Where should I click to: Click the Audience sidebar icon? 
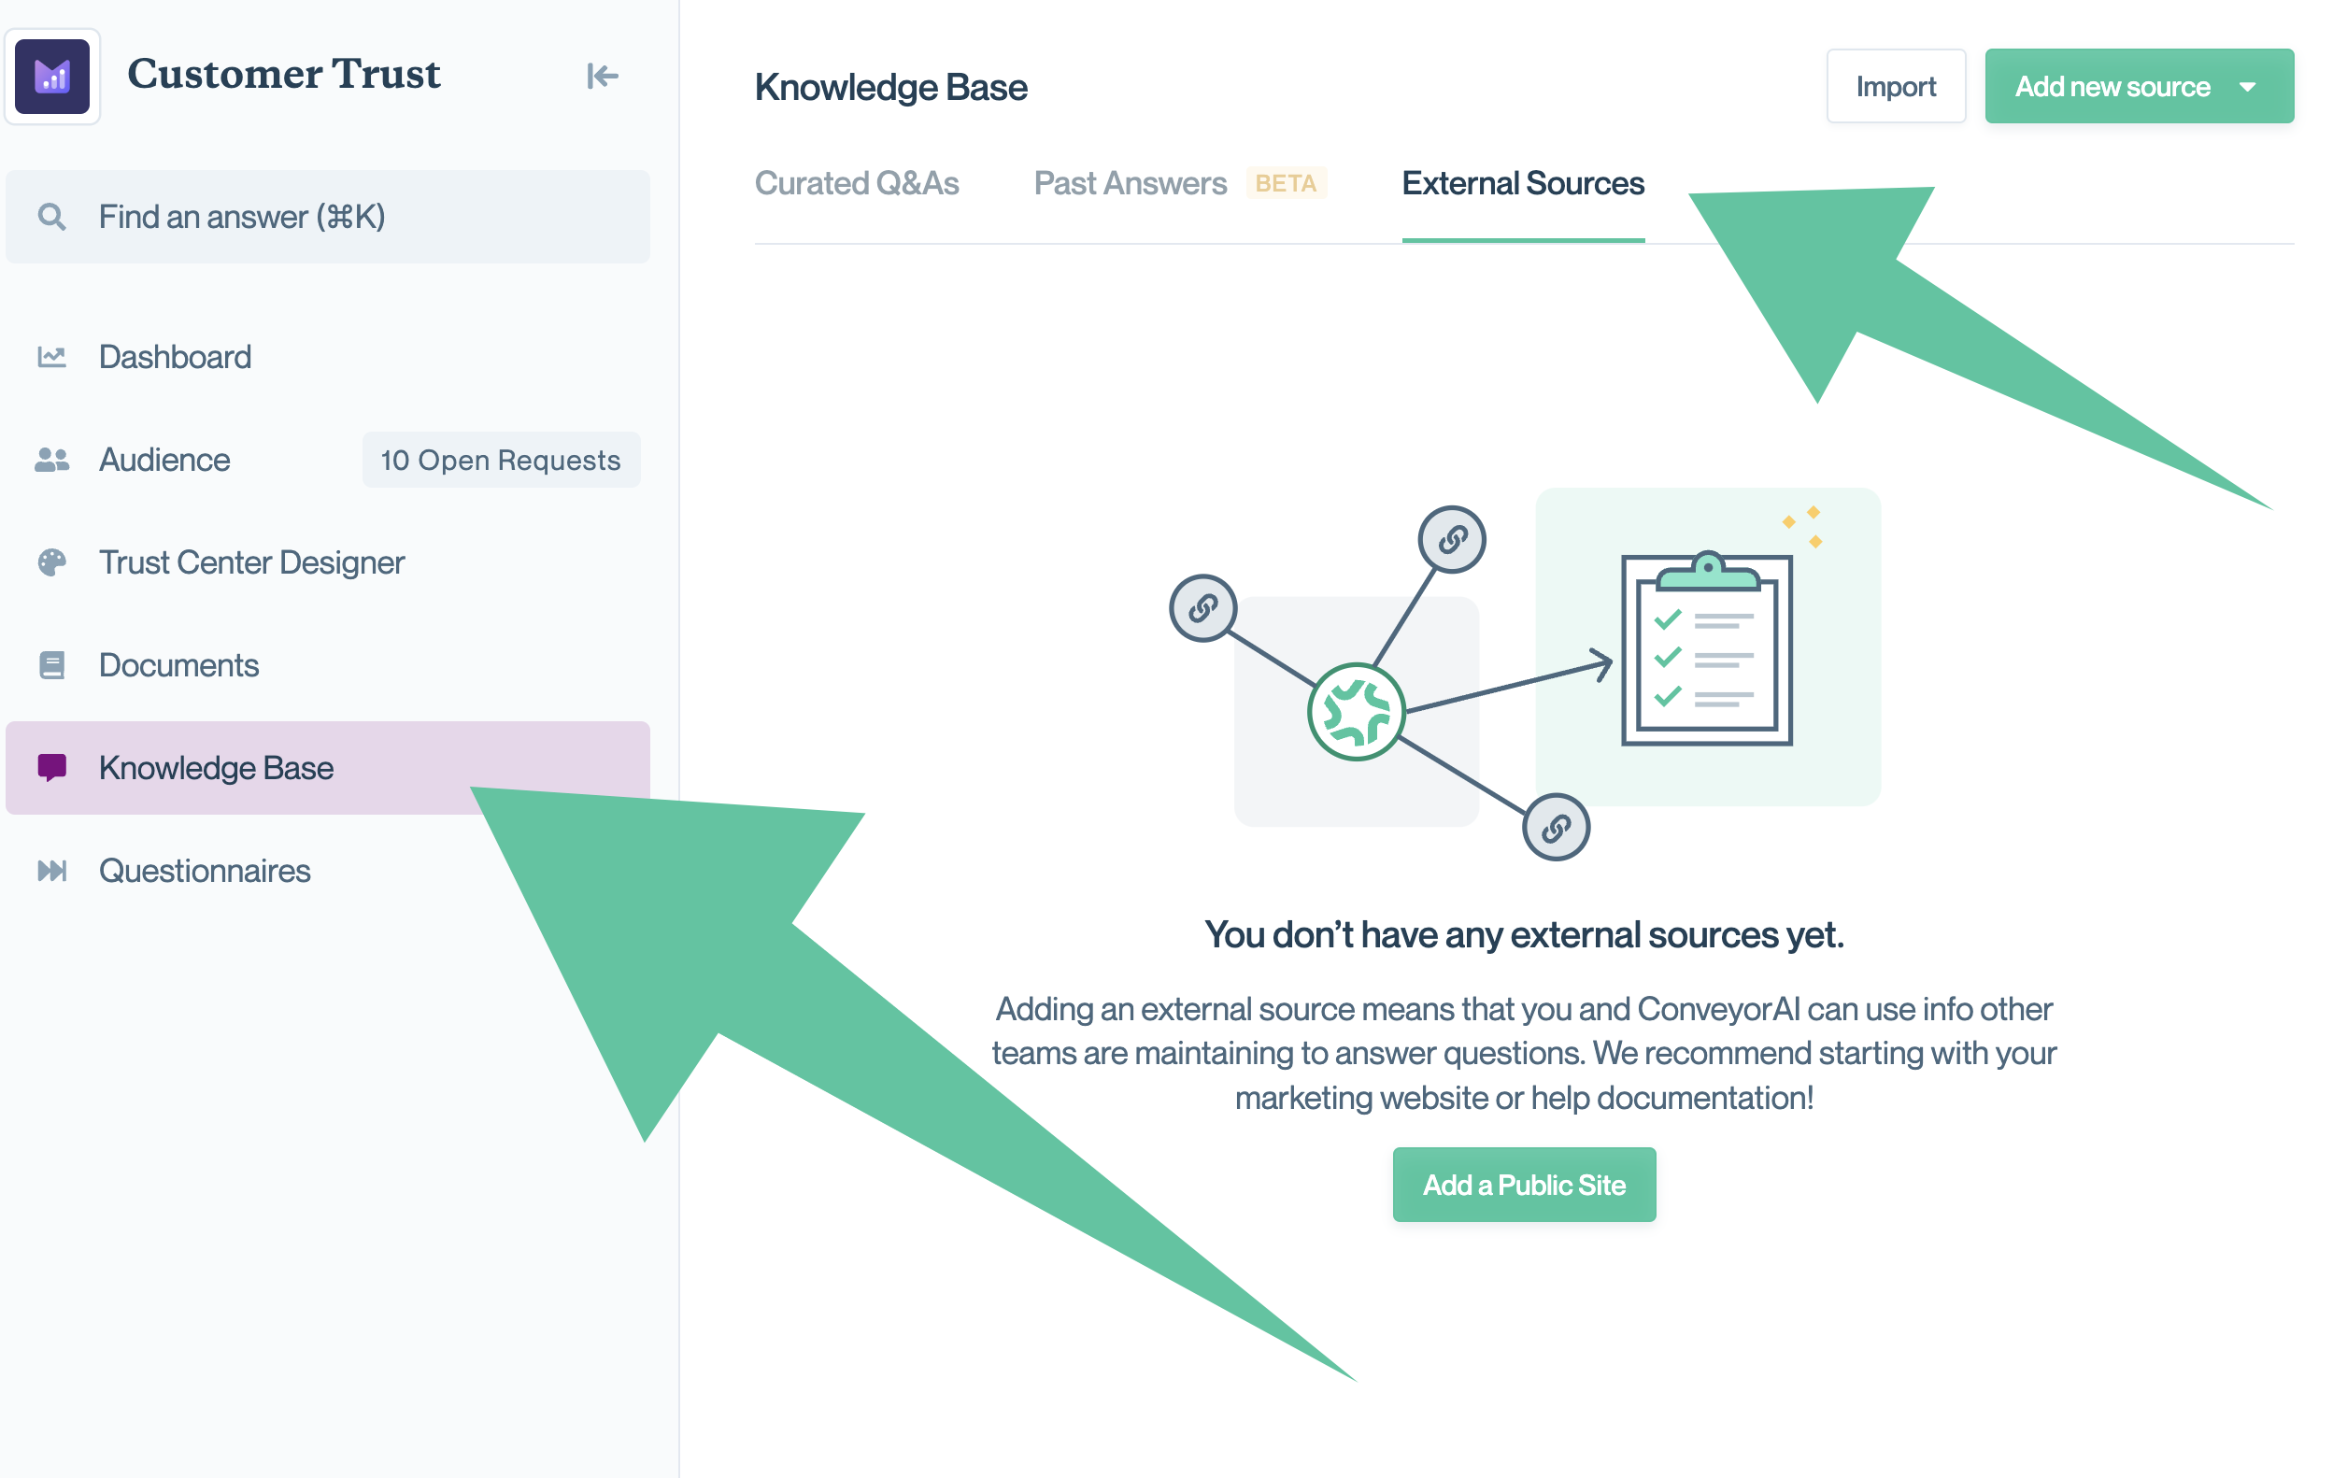click(x=50, y=458)
